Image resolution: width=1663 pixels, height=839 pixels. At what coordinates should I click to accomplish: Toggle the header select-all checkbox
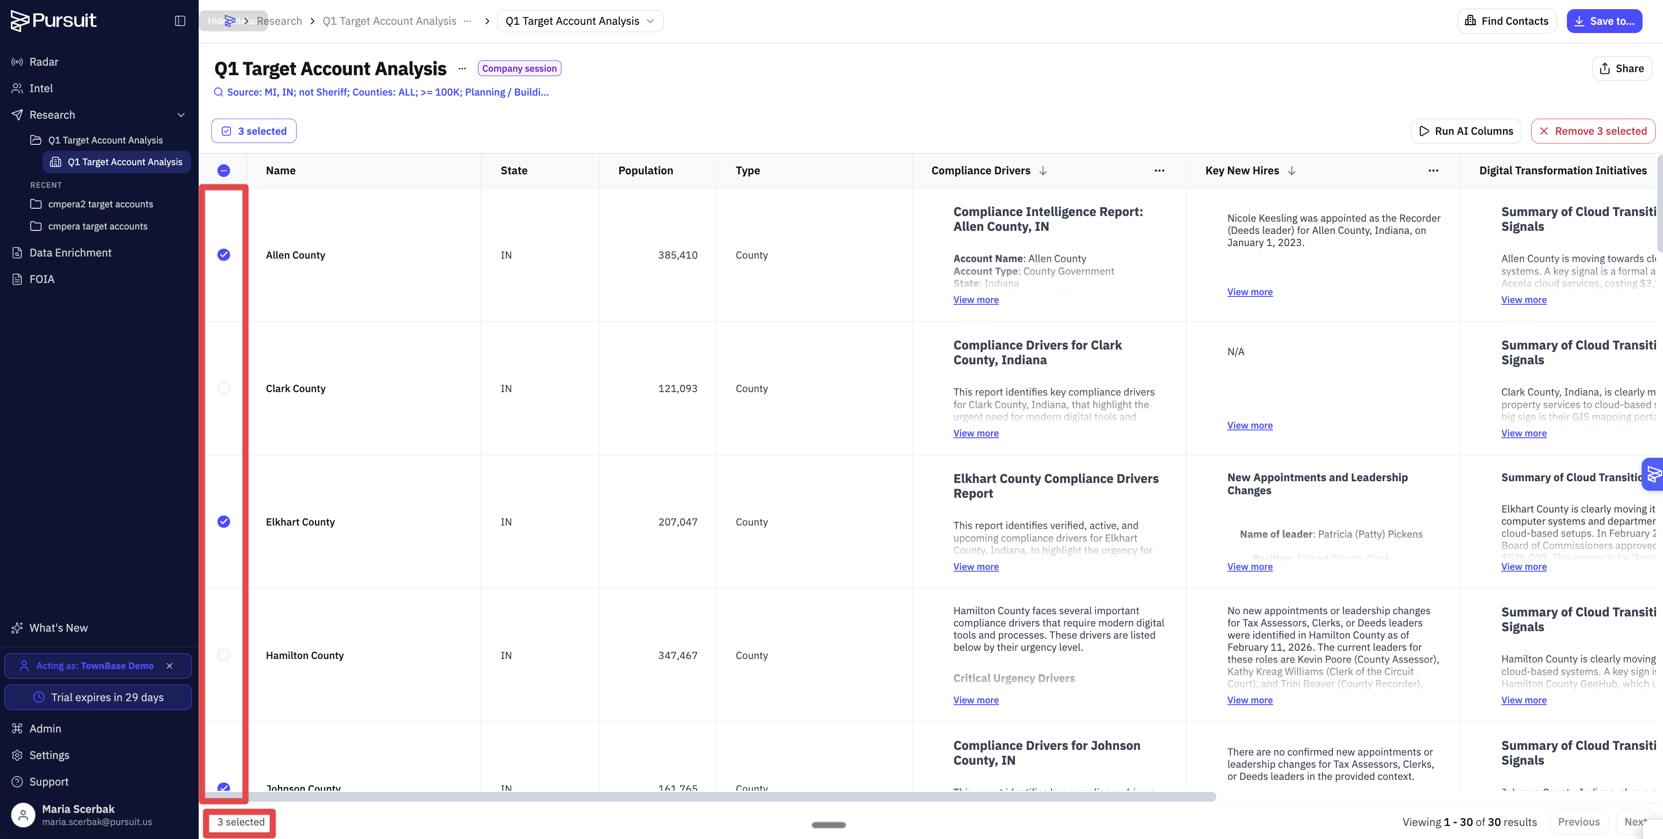coord(224,170)
